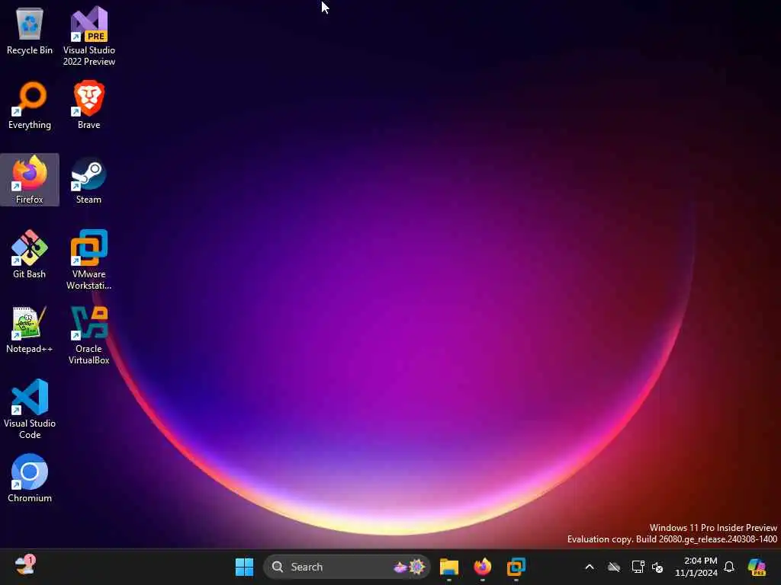
Task: Click the Chromium desktop icon
Action: pos(30,478)
